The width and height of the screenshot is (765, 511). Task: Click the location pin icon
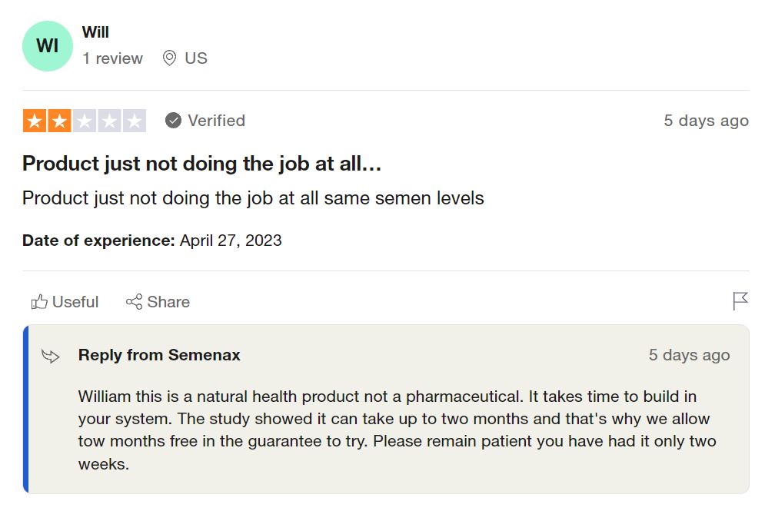pos(169,58)
